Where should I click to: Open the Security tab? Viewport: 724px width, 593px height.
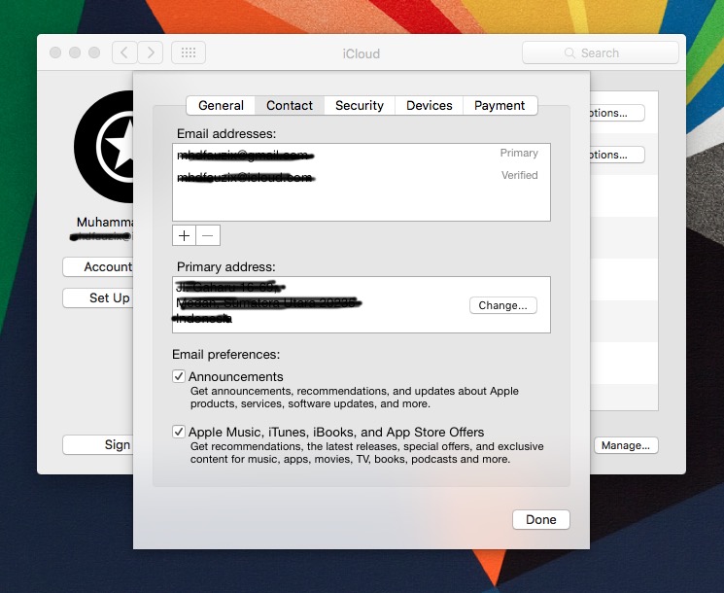pos(360,106)
